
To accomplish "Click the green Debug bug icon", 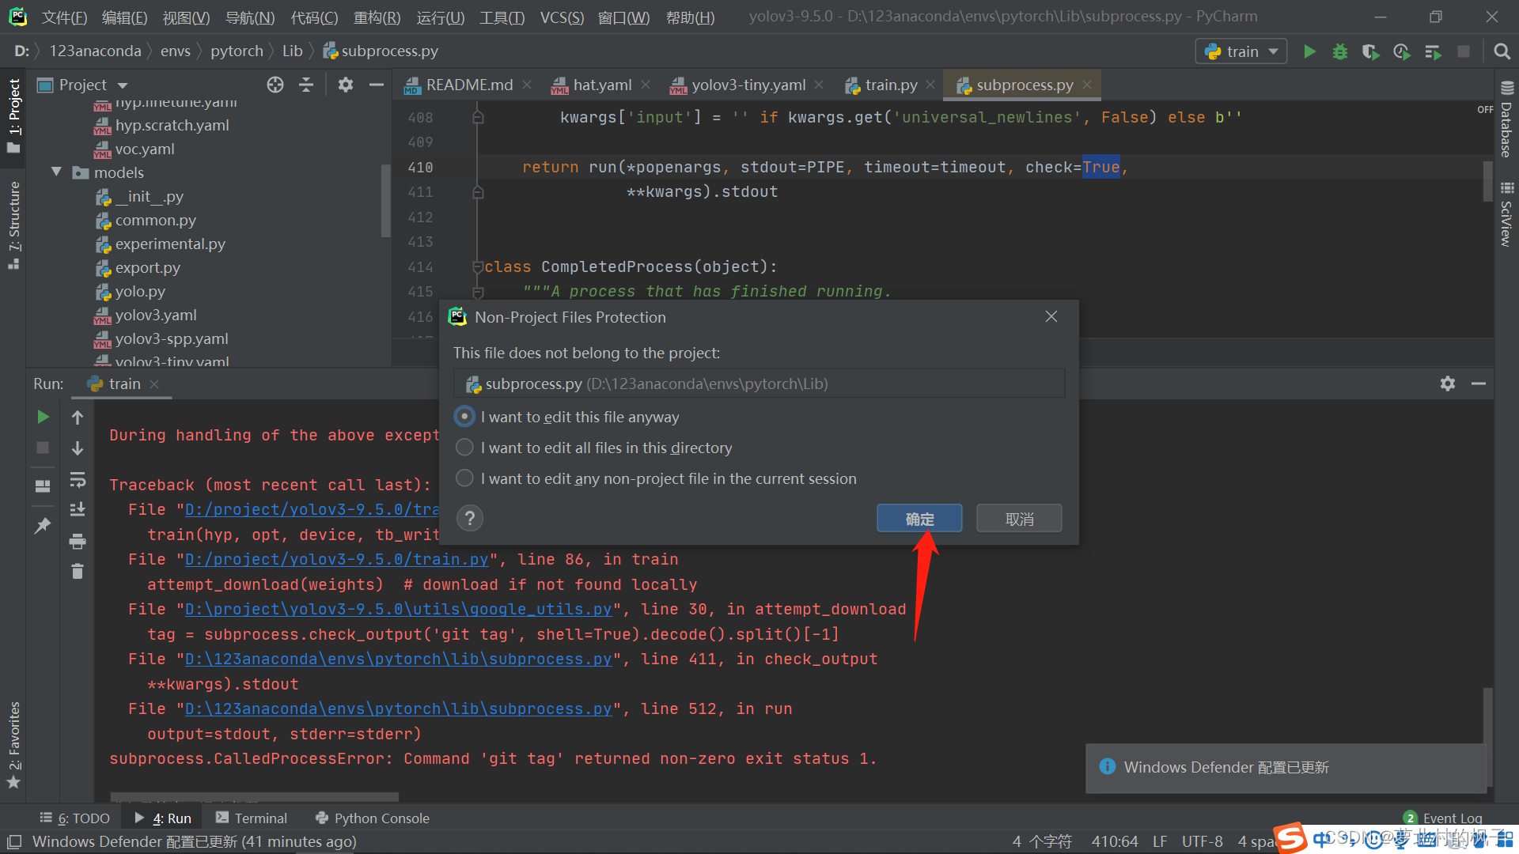I will (1339, 51).
